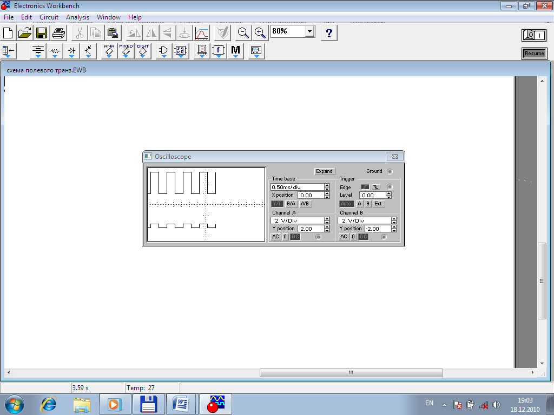
Task: Increase Channel B V/Div
Action: [x=394, y=218]
